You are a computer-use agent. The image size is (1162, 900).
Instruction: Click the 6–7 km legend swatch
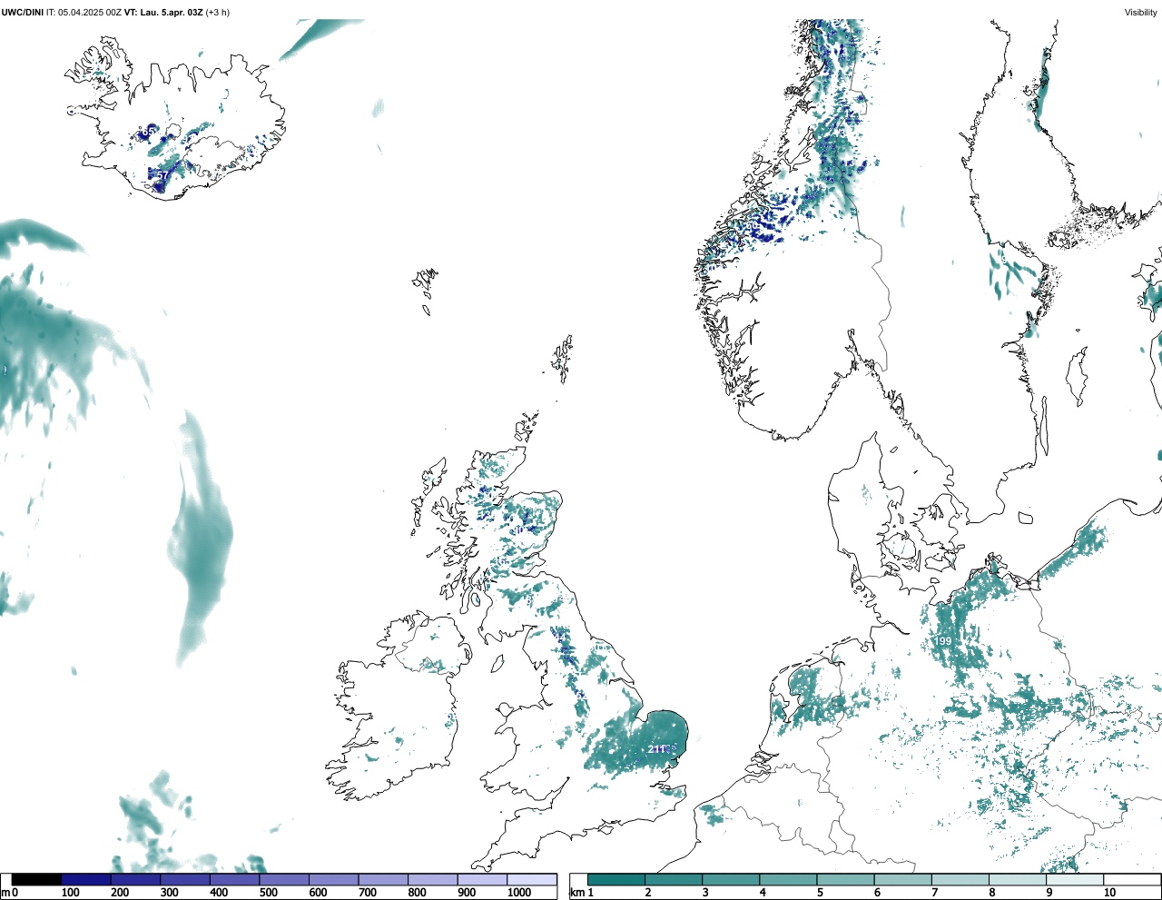pyautogui.click(x=903, y=880)
